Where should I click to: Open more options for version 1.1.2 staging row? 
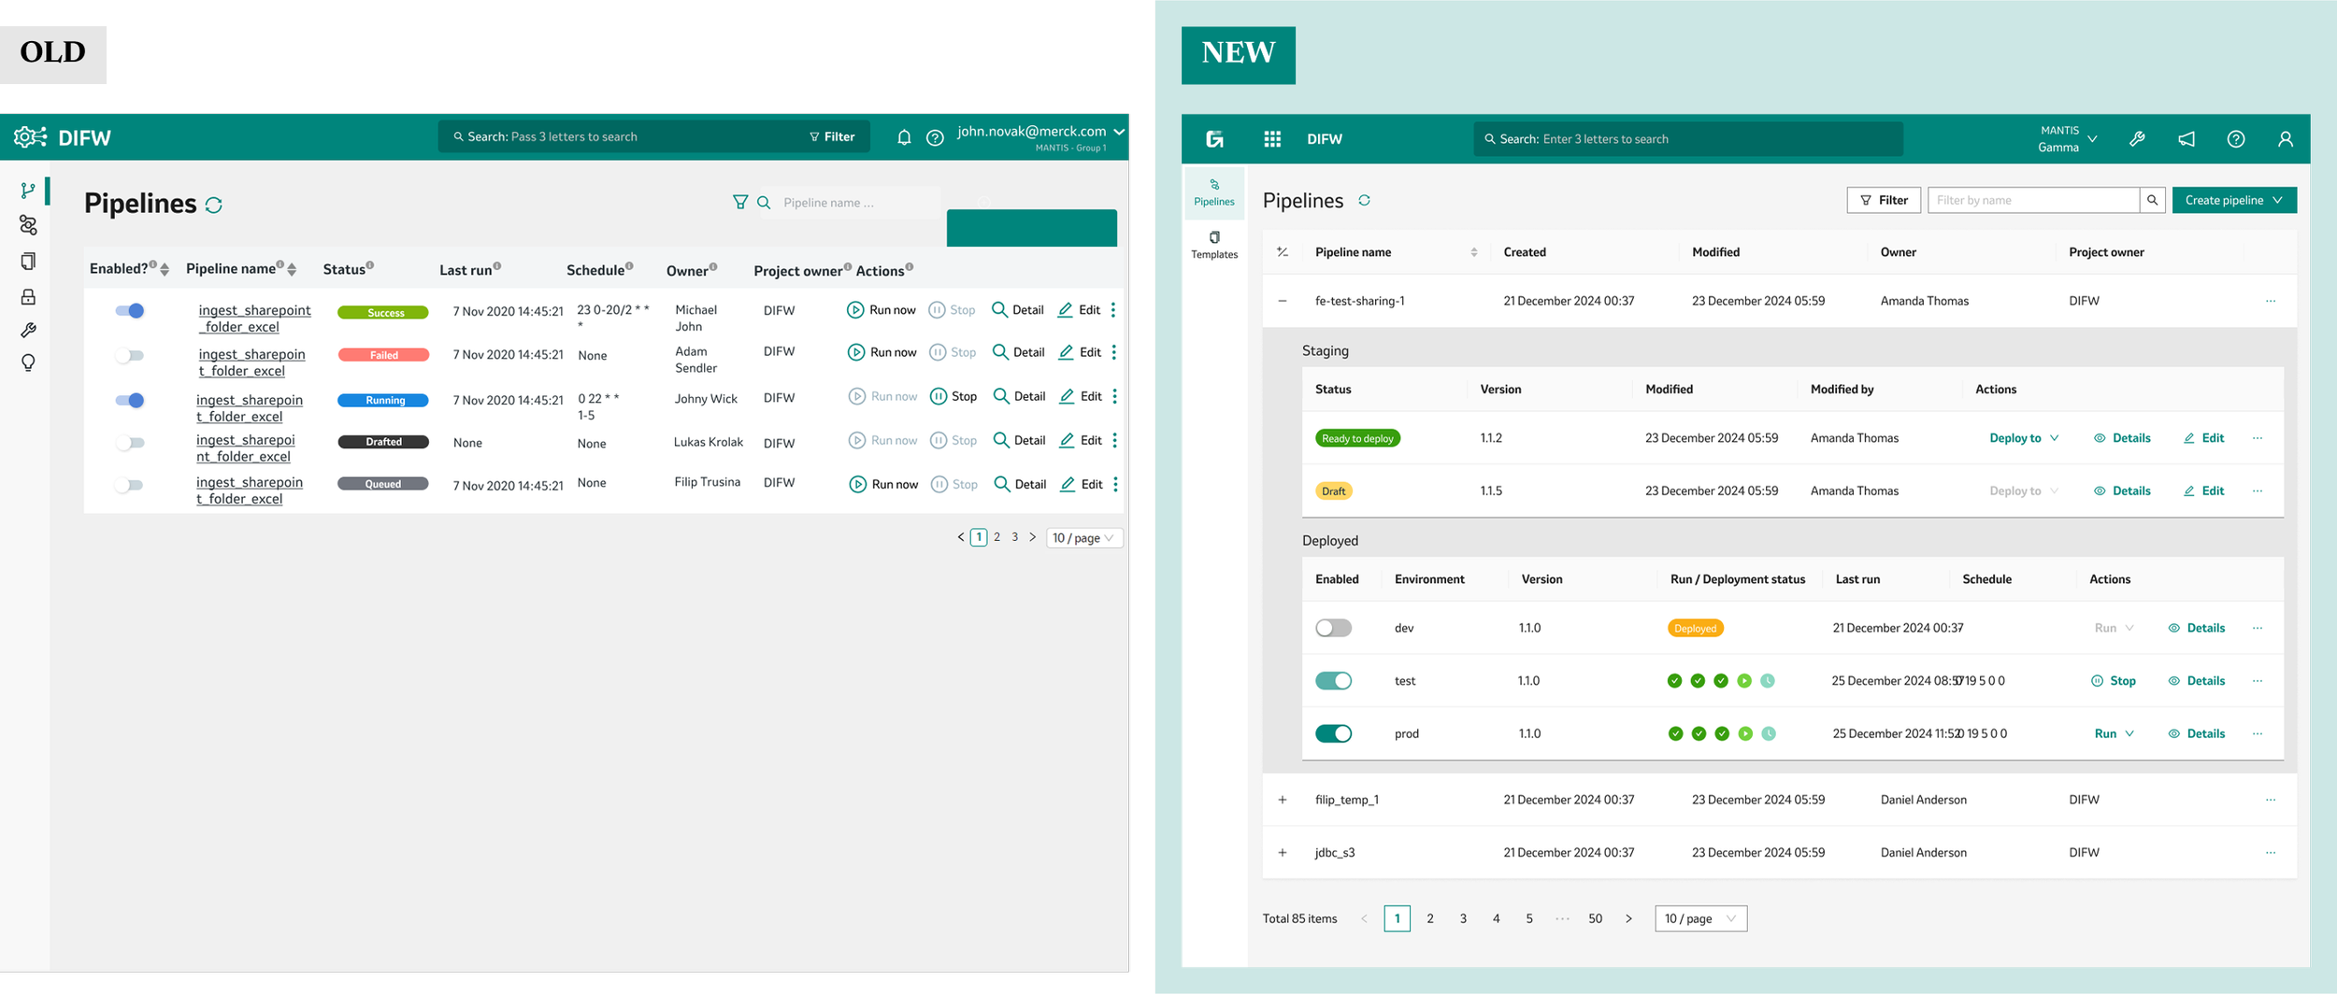[2258, 438]
